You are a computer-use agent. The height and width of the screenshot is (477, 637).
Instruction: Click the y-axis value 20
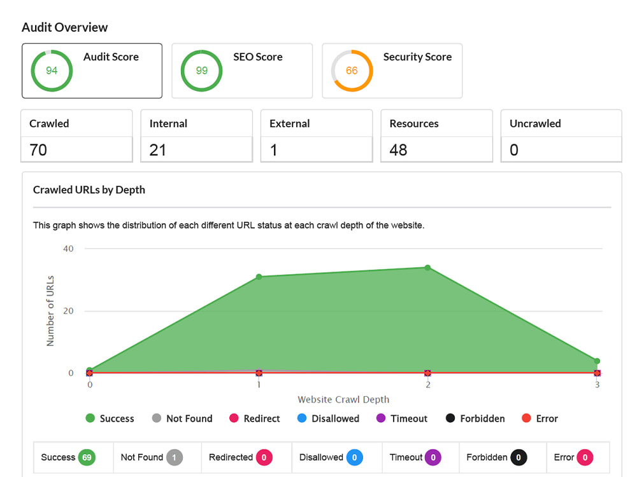(68, 311)
